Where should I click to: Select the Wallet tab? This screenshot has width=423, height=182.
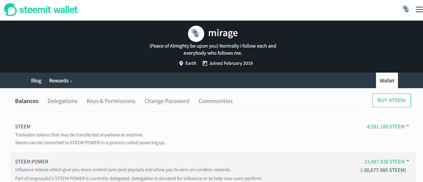(387, 80)
